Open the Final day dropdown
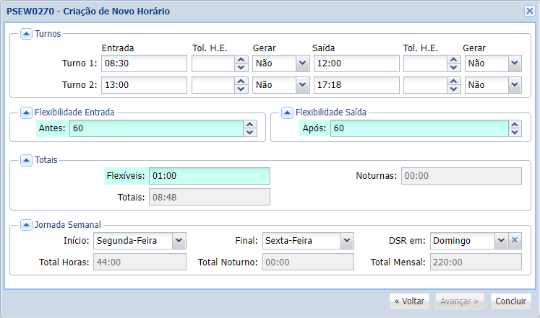 point(347,240)
